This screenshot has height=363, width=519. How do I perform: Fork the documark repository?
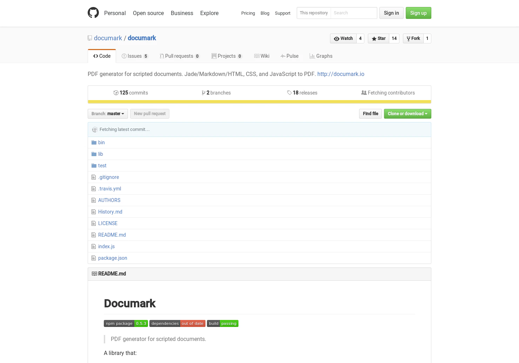click(x=413, y=39)
